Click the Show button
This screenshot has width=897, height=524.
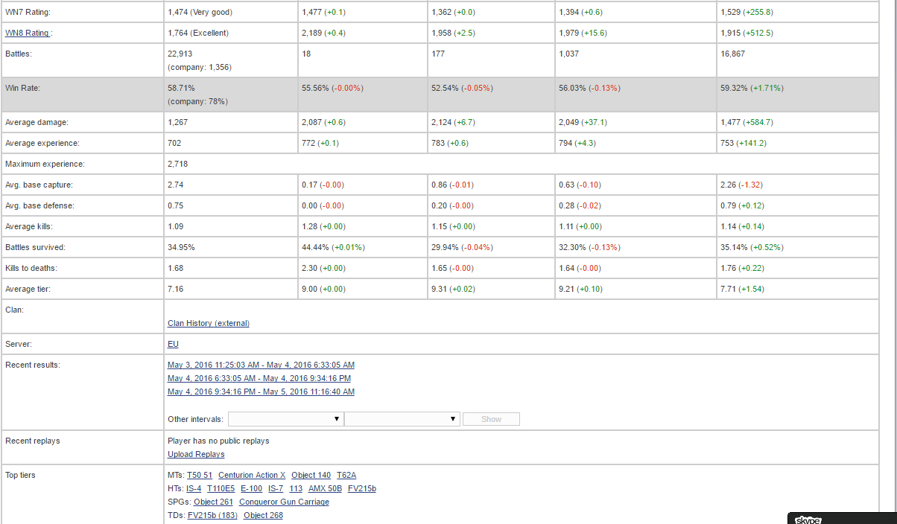click(491, 419)
